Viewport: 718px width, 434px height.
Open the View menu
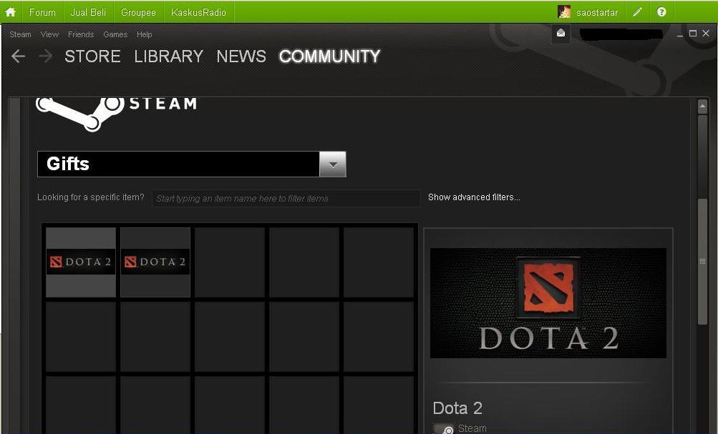(49, 34)
